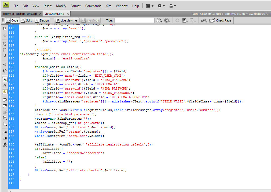Click 'show_email_confirmation_field' string

pyautogui.click(x=79, y=54)
